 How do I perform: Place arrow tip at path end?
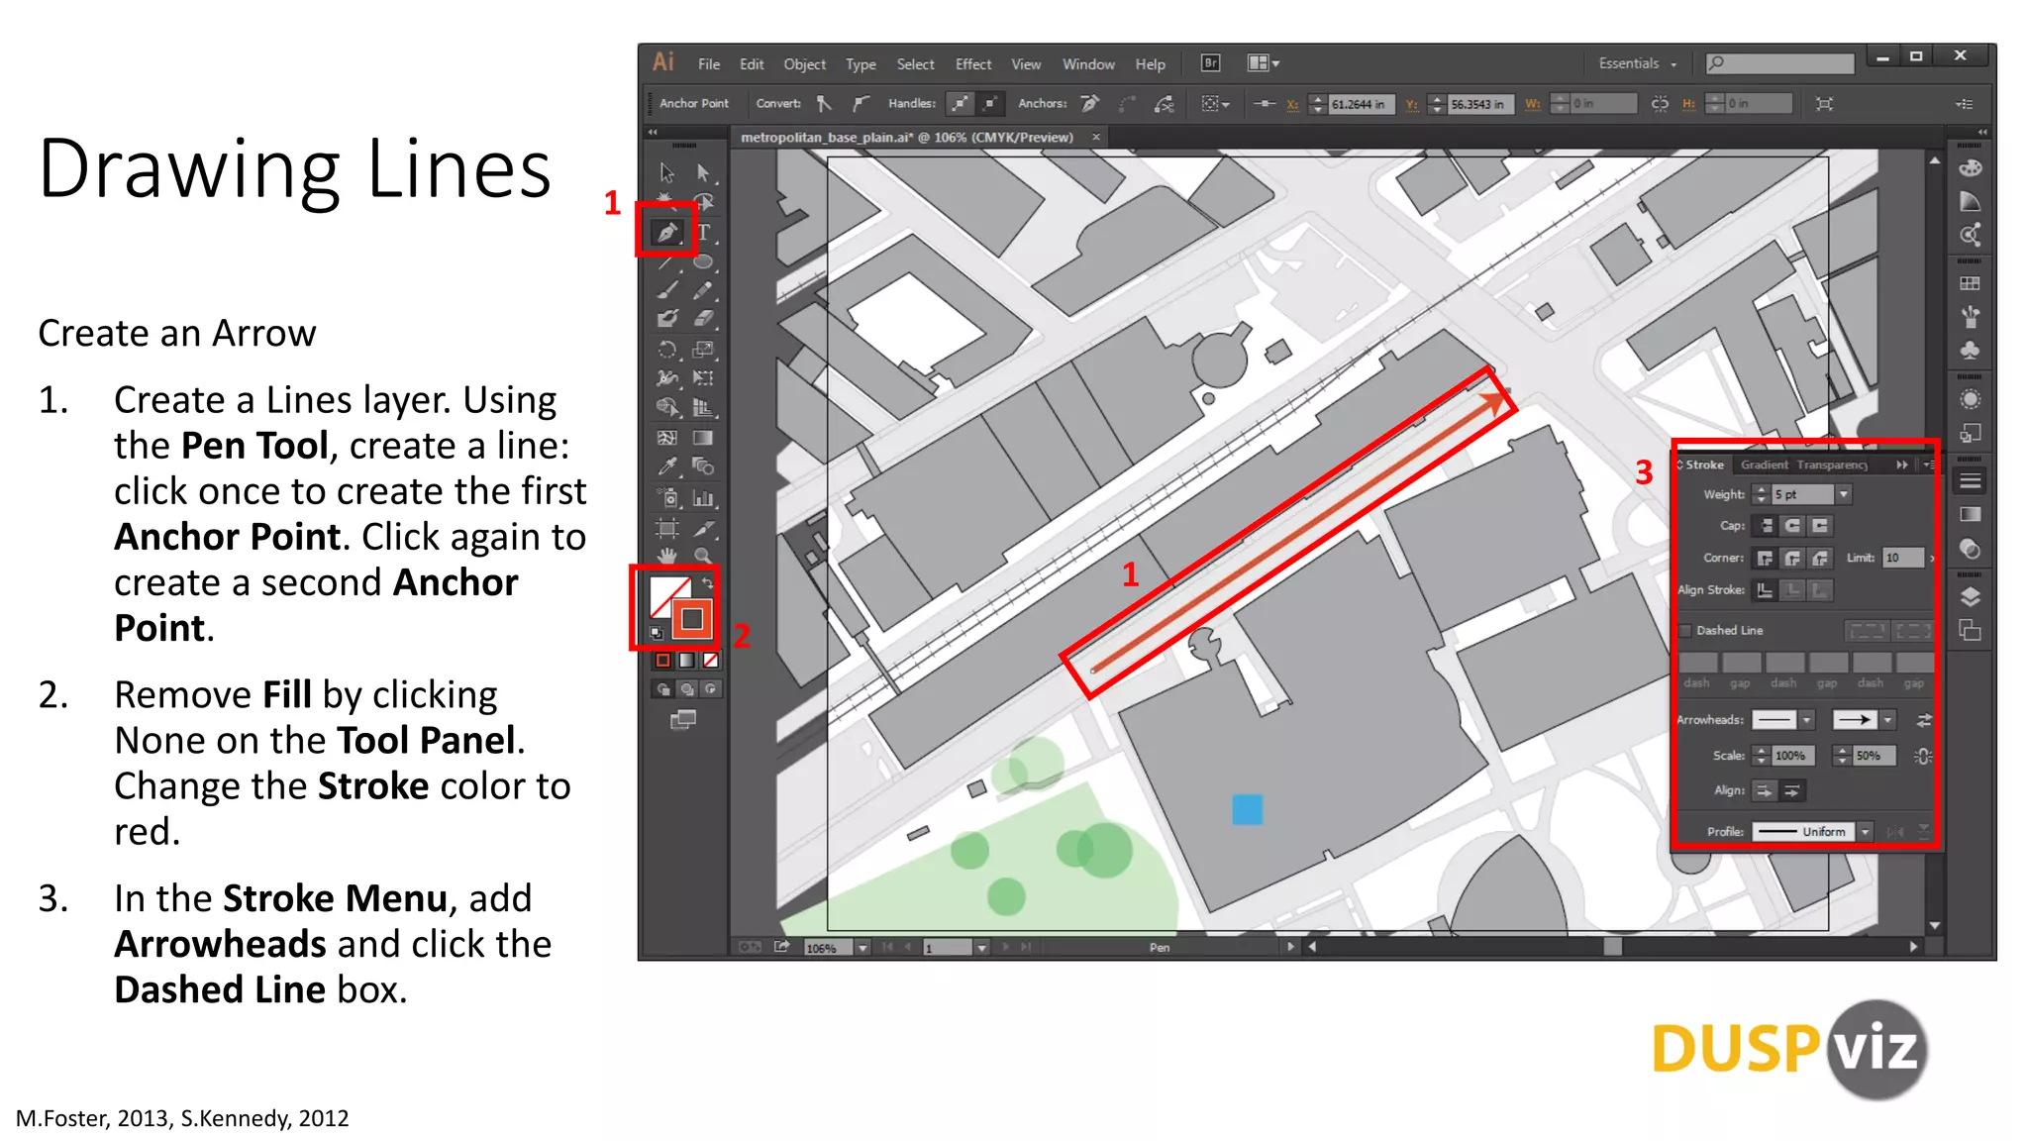(1792, 790)
